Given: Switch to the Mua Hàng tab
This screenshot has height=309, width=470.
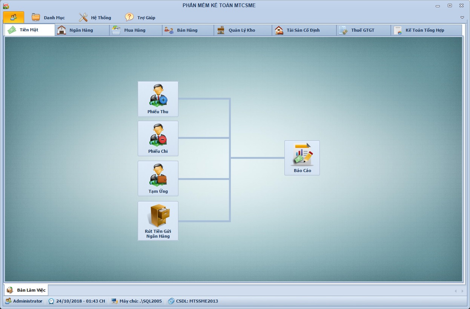Looking at the screenshot, I should pyautogui.click(x=135, y=30).
